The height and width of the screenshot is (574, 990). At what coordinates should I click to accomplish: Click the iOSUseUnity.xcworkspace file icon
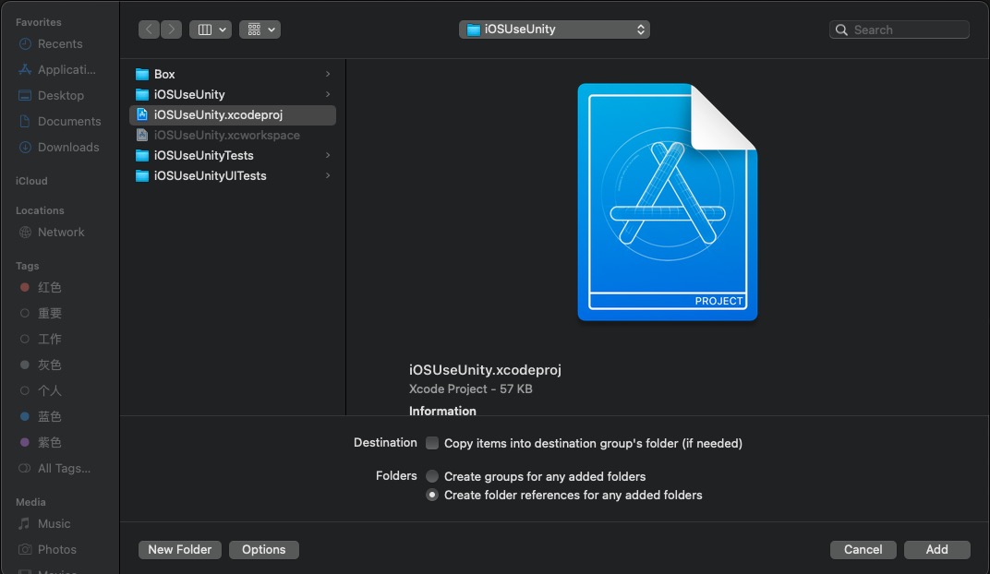coord(142,135)
